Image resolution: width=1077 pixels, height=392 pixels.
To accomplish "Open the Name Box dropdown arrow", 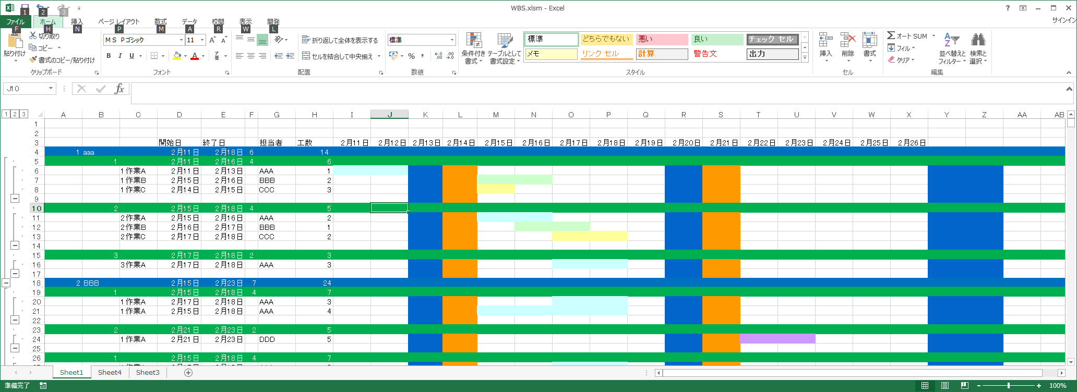I will [51, 89].
